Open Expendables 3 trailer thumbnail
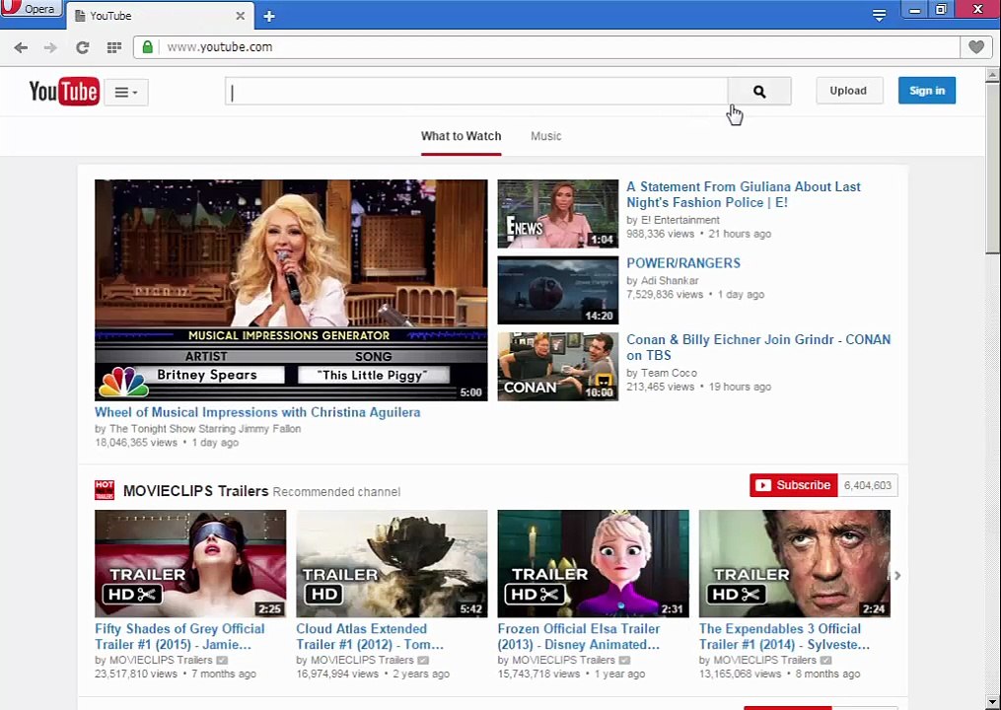Viewport: 1001px width, 710px height. [x=794, y=563]
